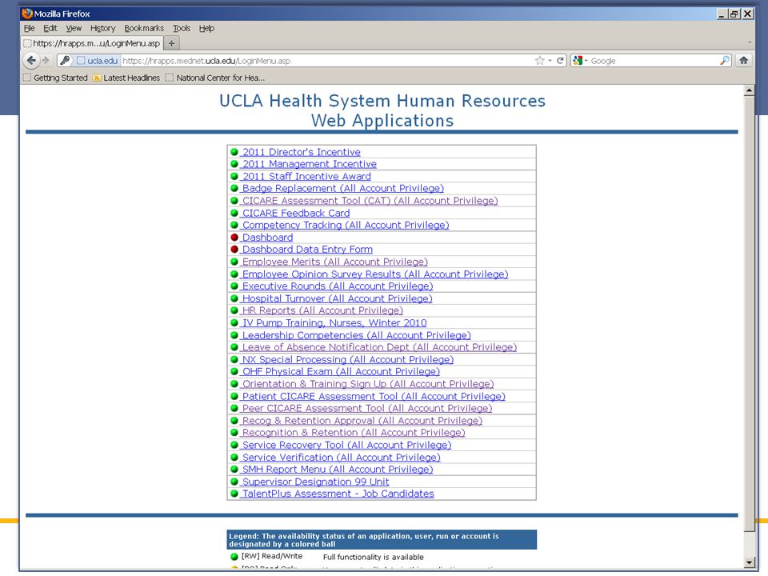The image size is (768, 576).
Task: Open Leadership Competencies link
Action: [x=357, y=335]
